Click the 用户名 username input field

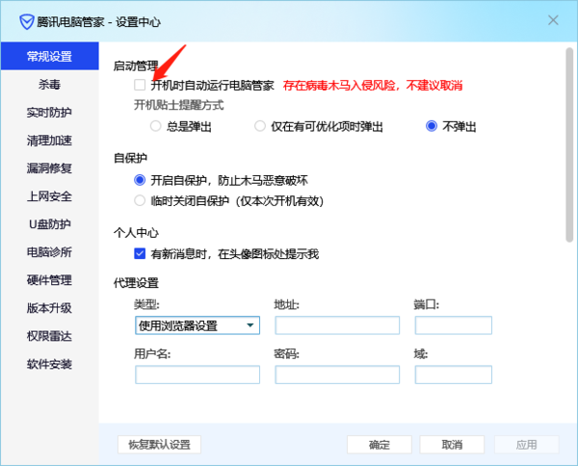(x=197, y=375)
